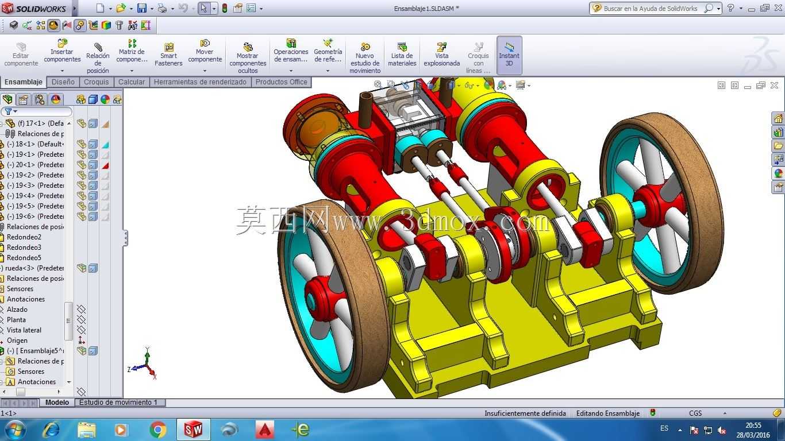Image resolution: width=785 pixels, height=441 pixels.
Task: Click Zoom to fit in view toolbar
Action: [x=378, y=85]
